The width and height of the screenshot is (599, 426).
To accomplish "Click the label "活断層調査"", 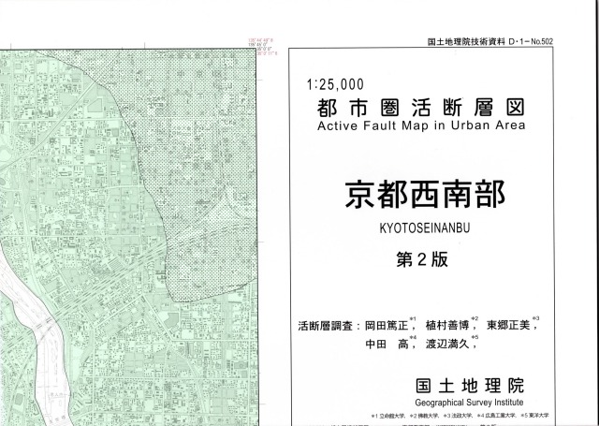I will pos(325,326).
